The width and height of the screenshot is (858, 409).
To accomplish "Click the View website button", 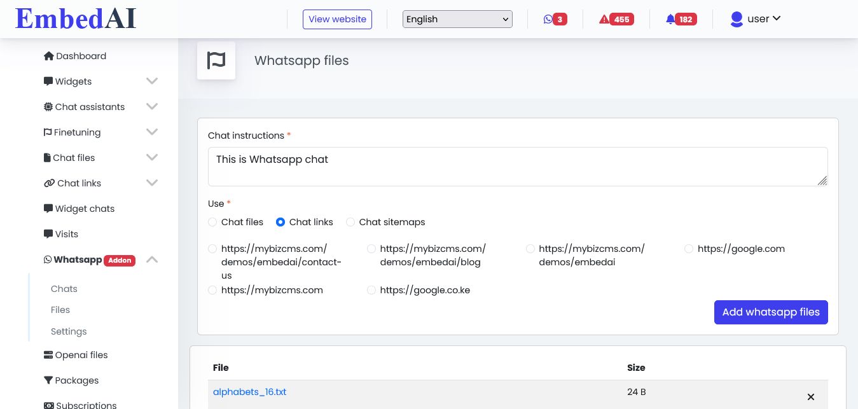I will pyautogui.click(x=337, y=19).
